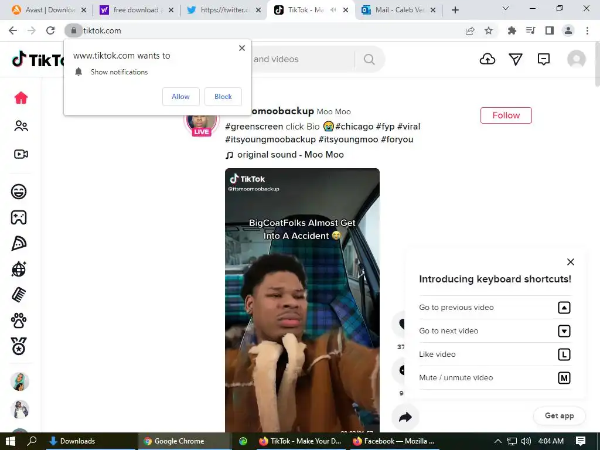Image resolution: width=600 pixels, height=450 pixels.
Task: Block TikTok notifications
Action: coord(223,97)
